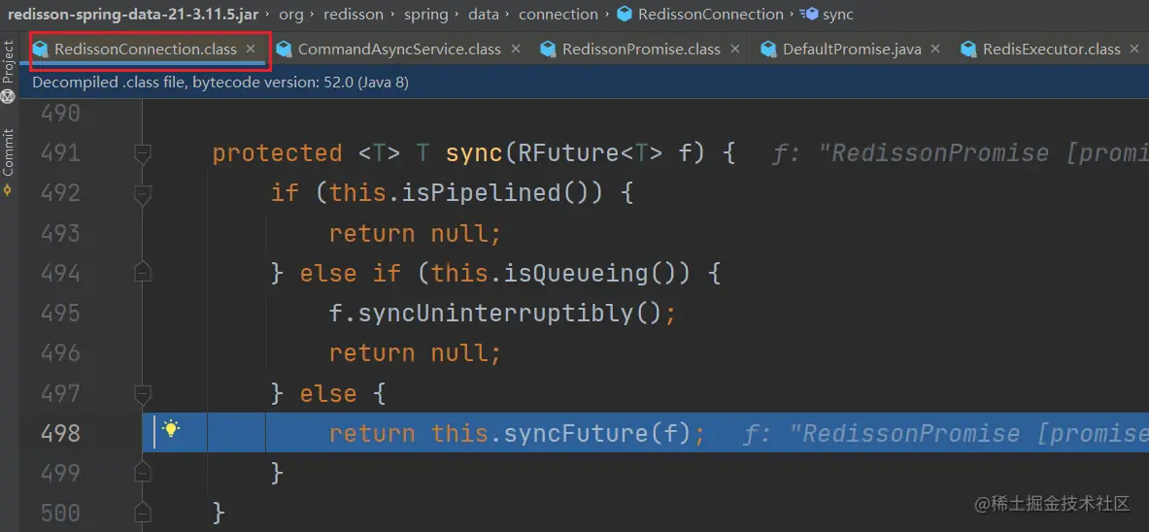Click the class icon beside RedissonConnection breadcrumb
This screenshot has height=532, width=1149.
(625, 14)
